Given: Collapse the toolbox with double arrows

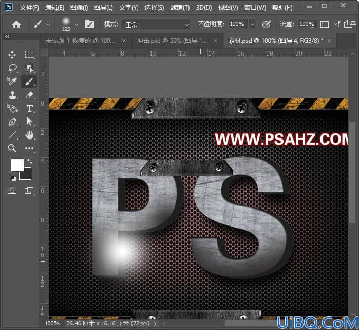Looking at the screenshot, I should point(7,36).
